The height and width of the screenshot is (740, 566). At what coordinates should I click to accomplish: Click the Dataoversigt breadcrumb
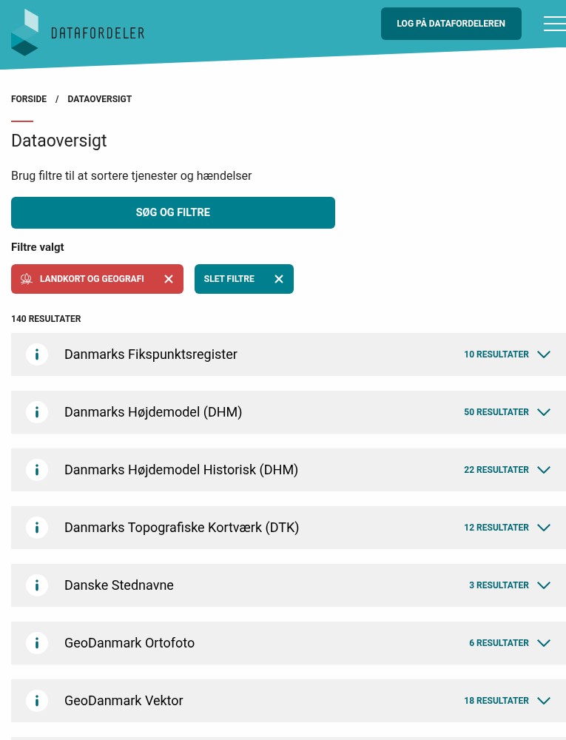(99, 99)
